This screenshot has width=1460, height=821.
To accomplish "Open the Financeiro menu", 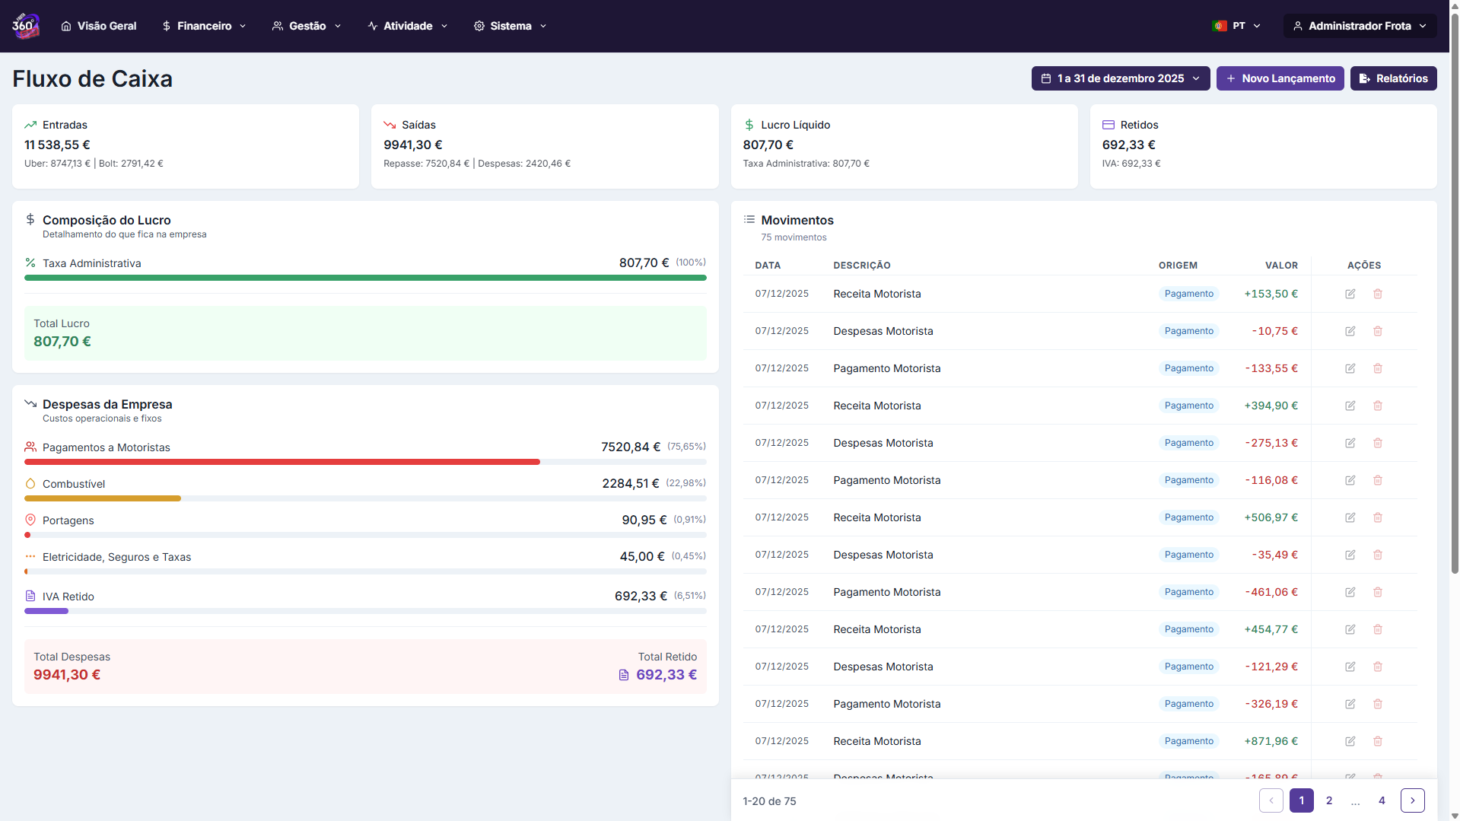I will coord(204,26).
